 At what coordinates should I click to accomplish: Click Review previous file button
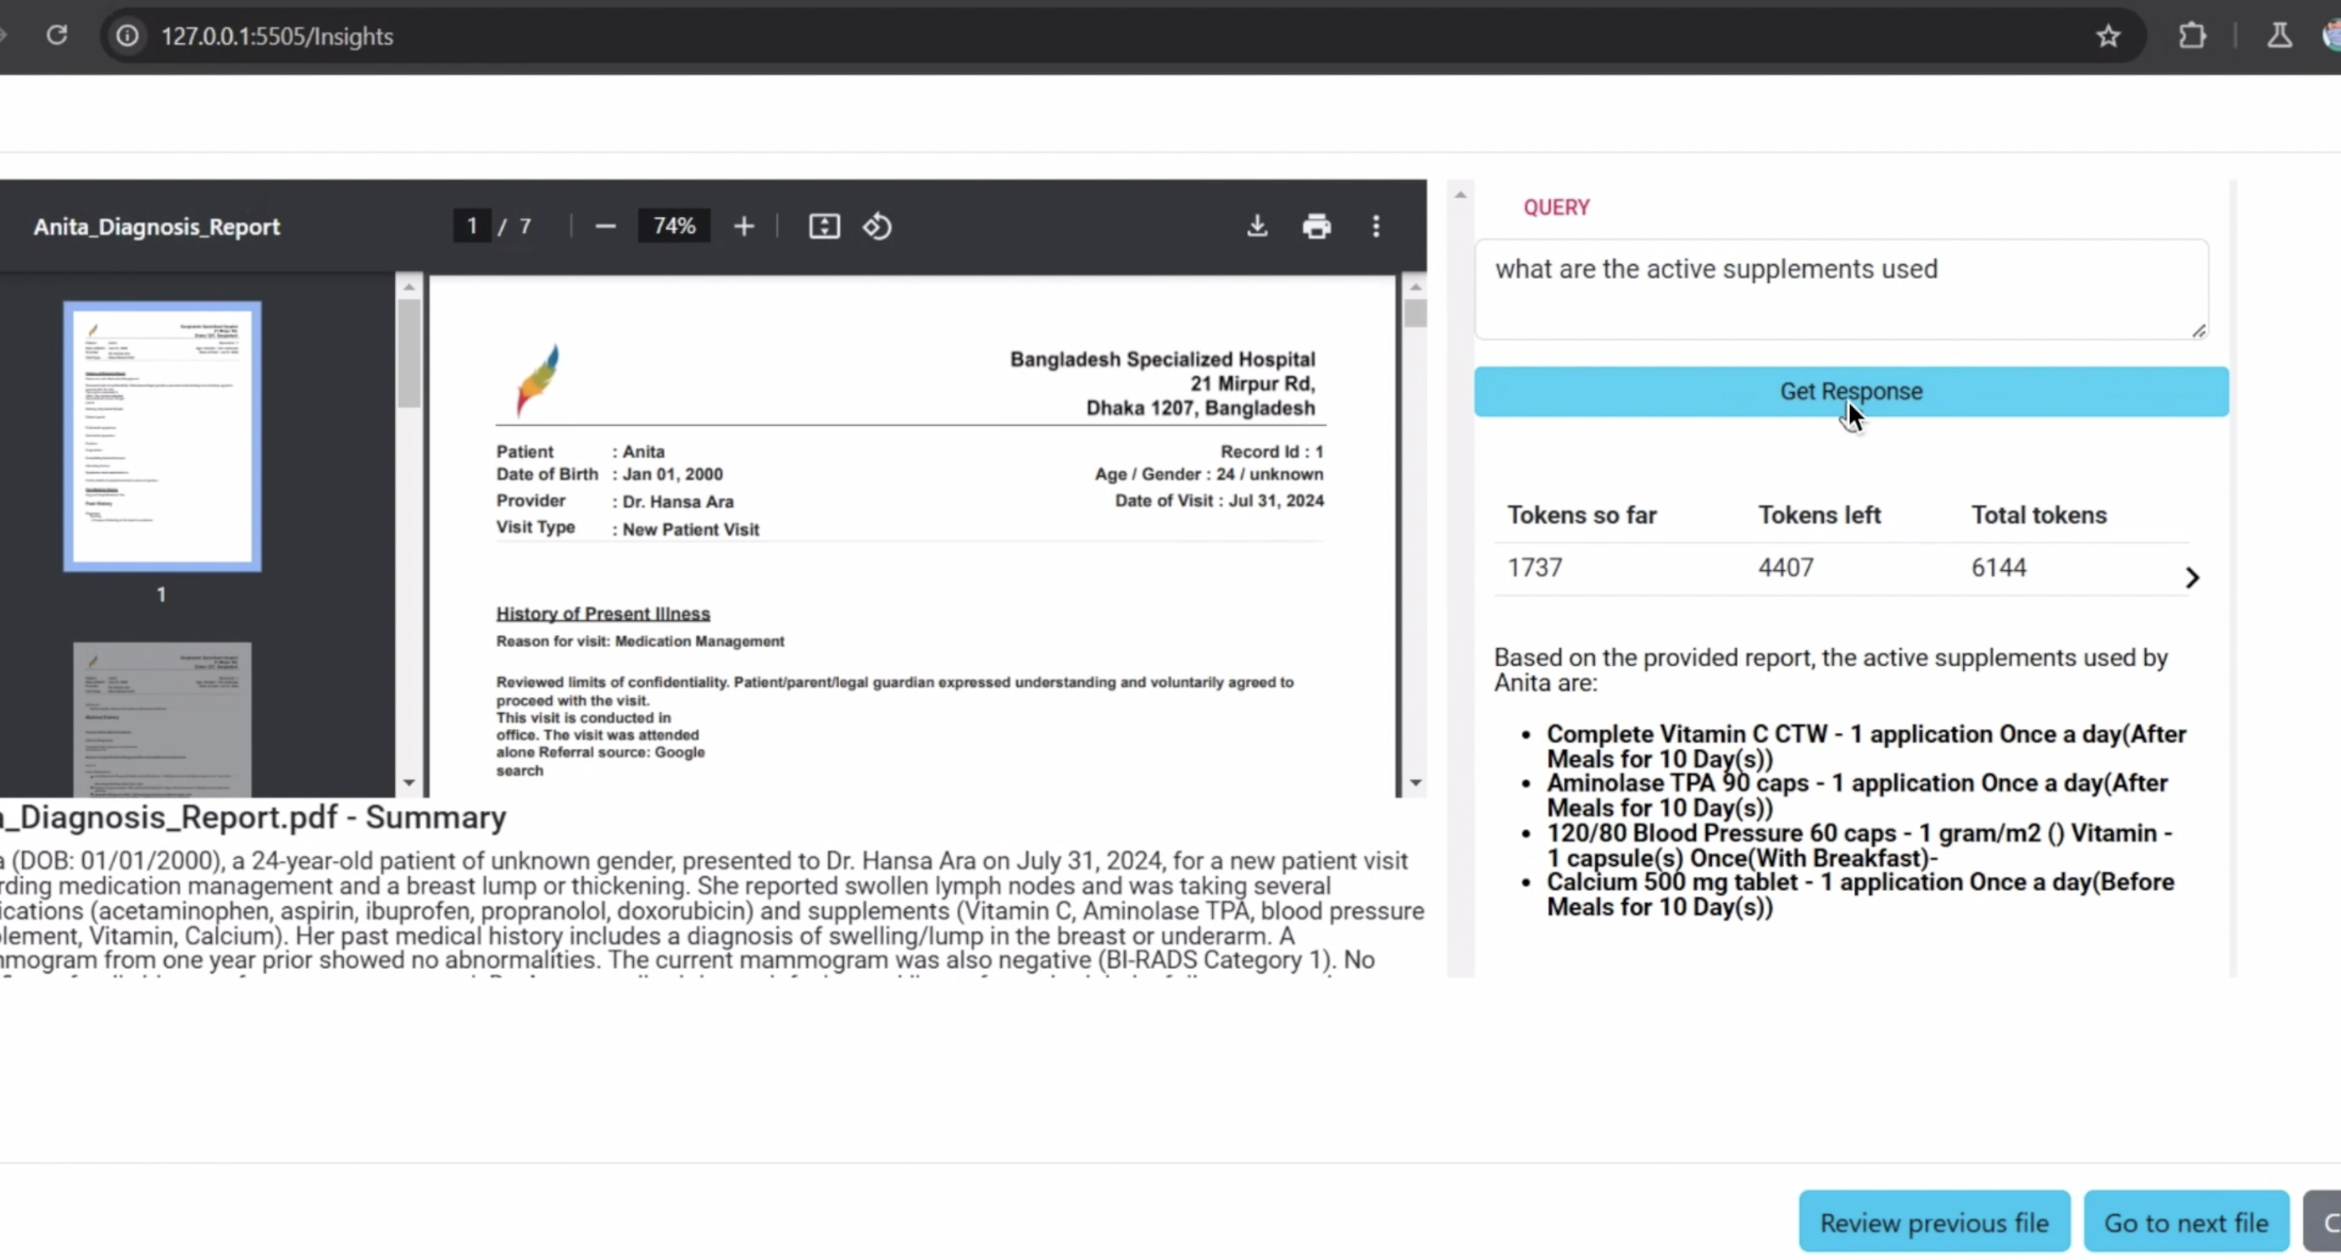point(1933,1222)
